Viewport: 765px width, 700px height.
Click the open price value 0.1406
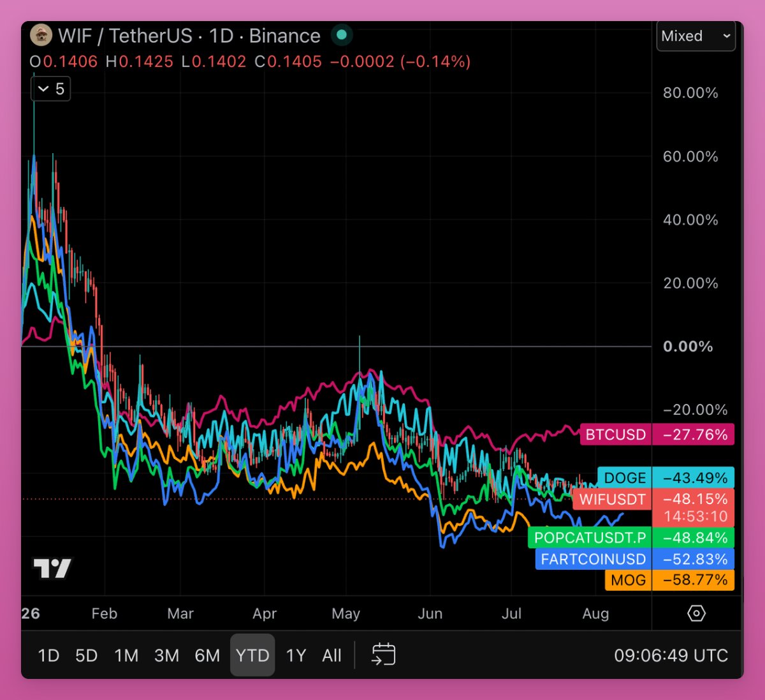pos(70,62)
